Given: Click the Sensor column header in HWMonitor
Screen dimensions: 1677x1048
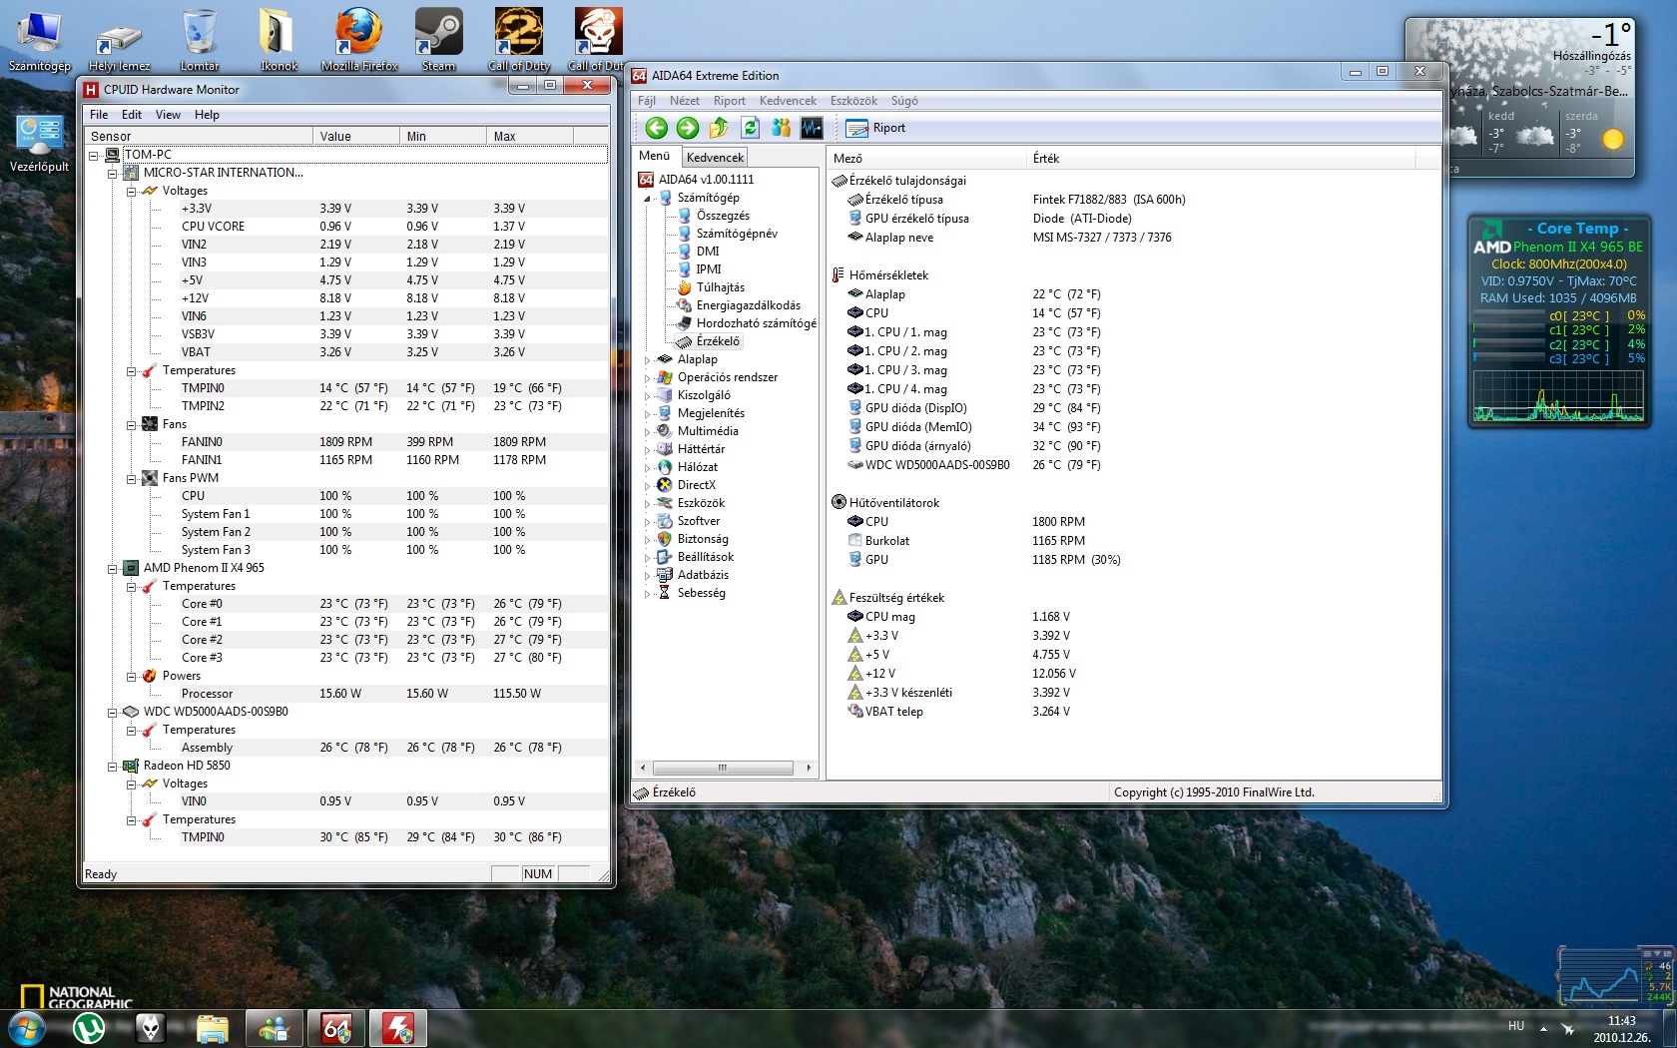Looking at the screenshot, I should [x=199, y=136].
